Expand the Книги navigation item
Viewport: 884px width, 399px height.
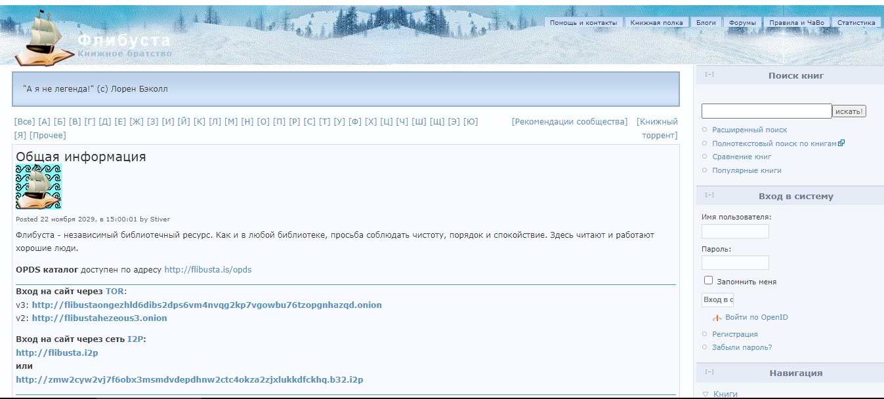(705, 394)
